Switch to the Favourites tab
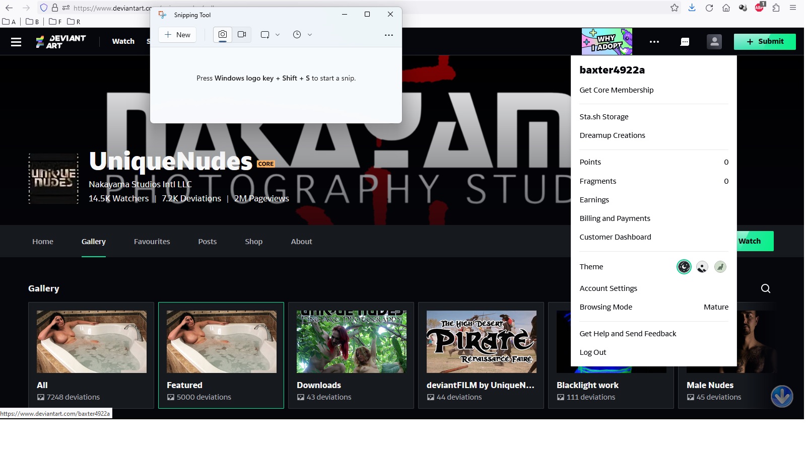The height and width of the screenshot is (453, 806). (152, 242)
